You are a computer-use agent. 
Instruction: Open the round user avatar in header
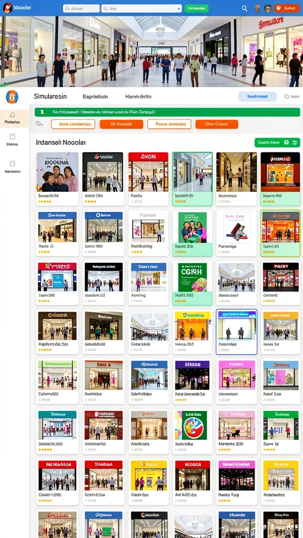pos(268,8)
